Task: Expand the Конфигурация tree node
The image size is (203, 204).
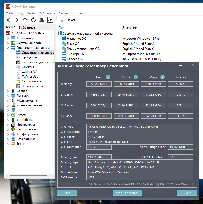Action: [8, 134]
